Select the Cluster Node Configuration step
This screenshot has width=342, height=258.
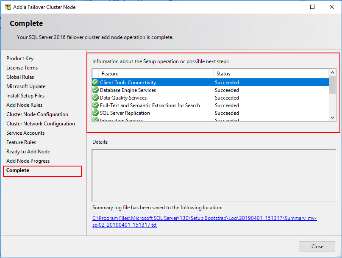pyautogui.click(x=37, y=114)
